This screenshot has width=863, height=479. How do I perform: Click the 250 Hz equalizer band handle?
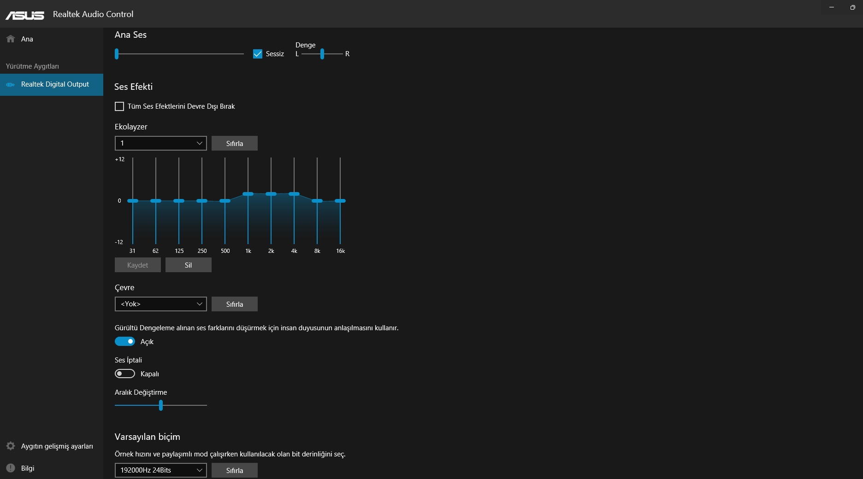pyautogui.click(x=202, y=201)
